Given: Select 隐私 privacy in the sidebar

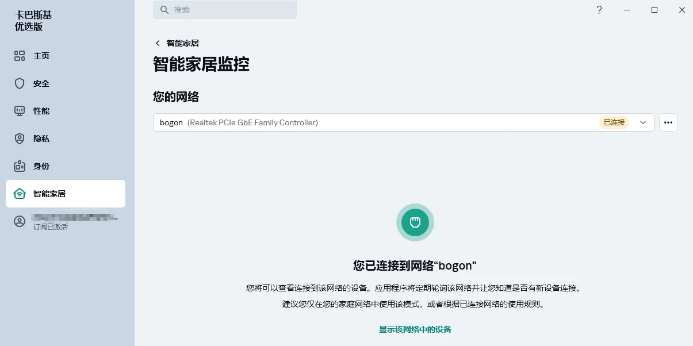Looking at the screenshot, I should click(66, 139).
